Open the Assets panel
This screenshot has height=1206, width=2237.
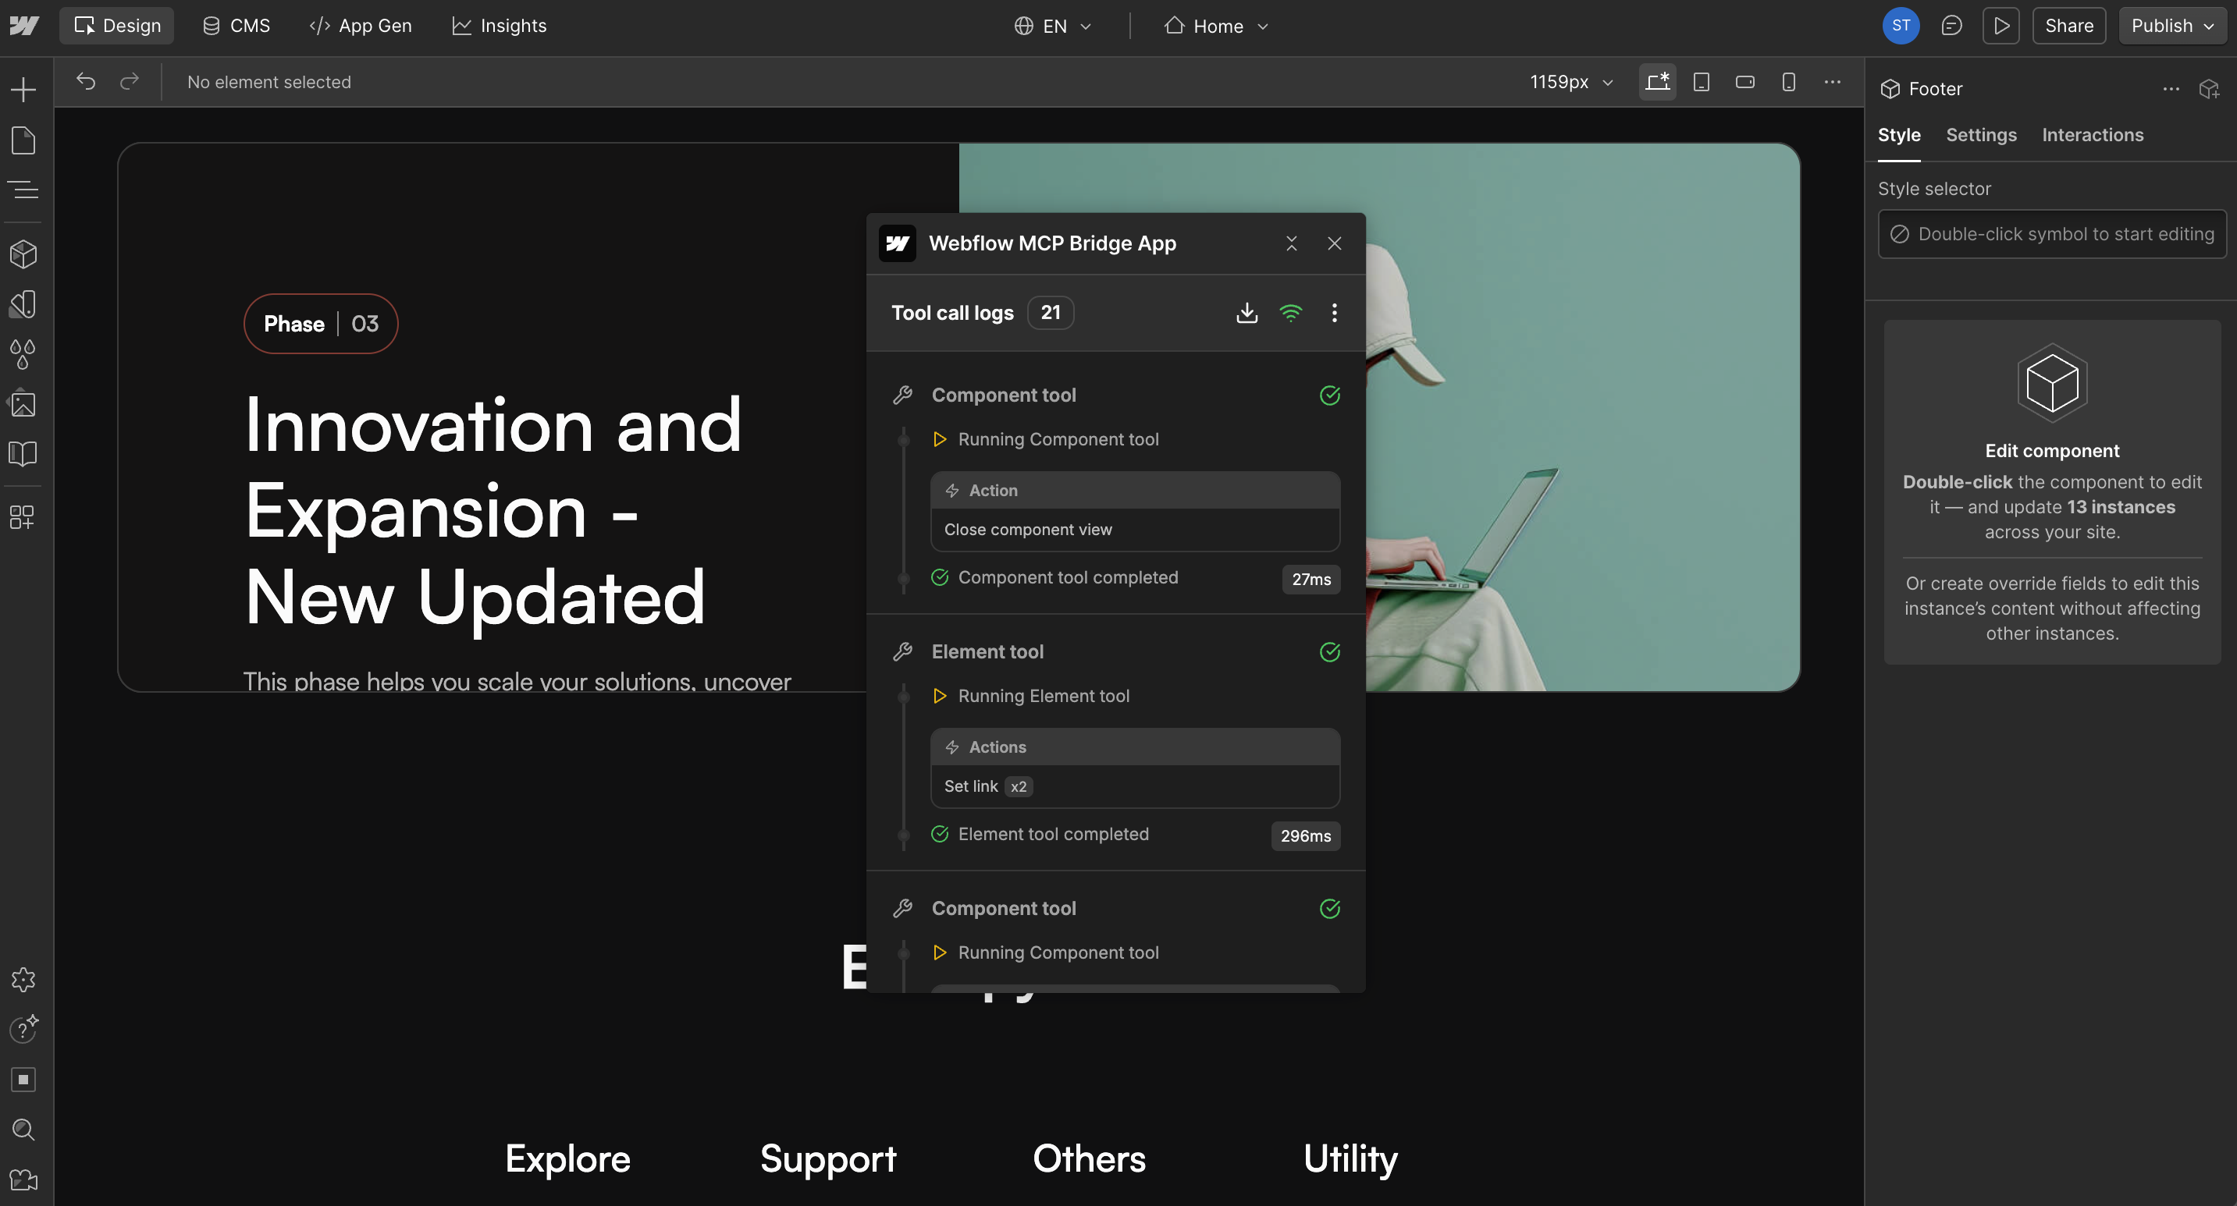(x=23, y=403)
